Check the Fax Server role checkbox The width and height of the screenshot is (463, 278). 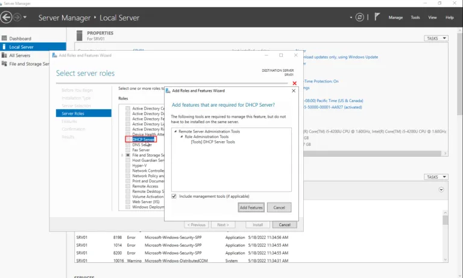[x=128, y=150]
